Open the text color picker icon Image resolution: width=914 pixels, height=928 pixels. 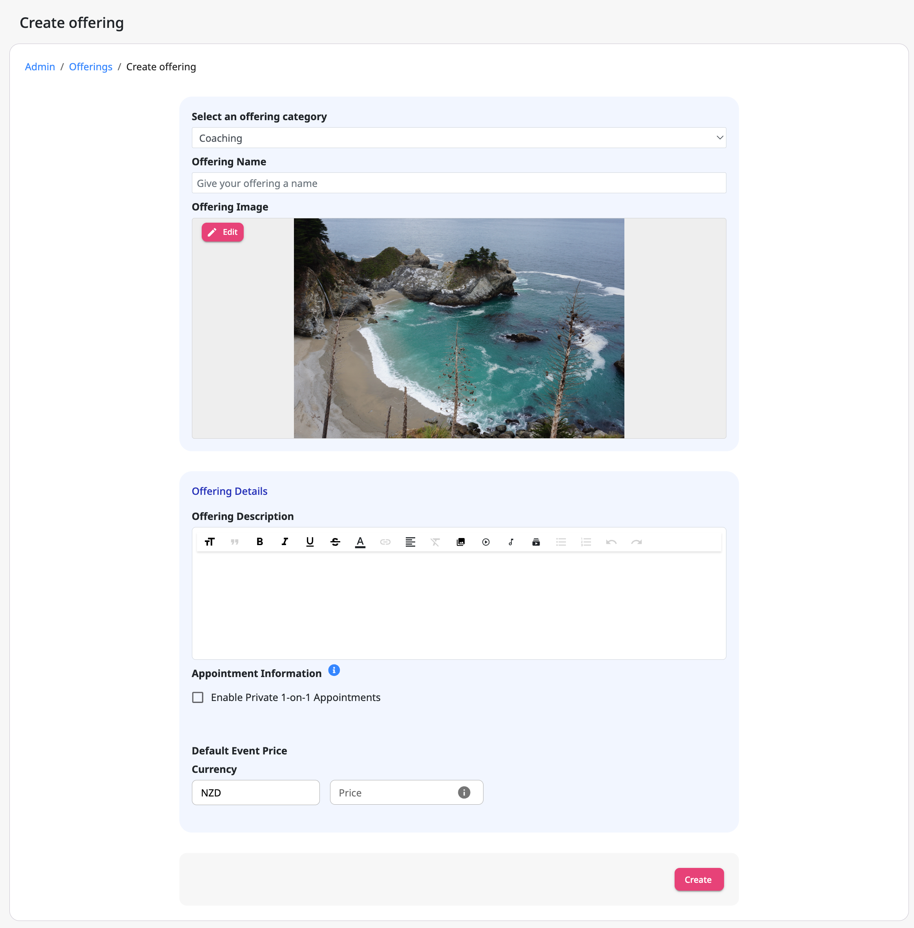pos(360,542)
